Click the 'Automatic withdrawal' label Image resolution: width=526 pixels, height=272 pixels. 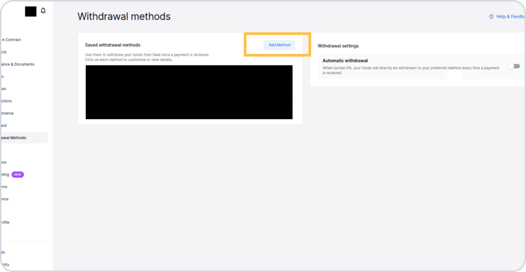[x=345, y=61]
